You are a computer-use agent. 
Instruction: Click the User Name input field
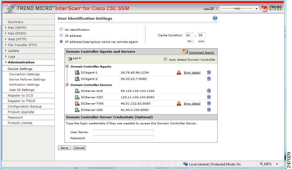click(124, 132)
